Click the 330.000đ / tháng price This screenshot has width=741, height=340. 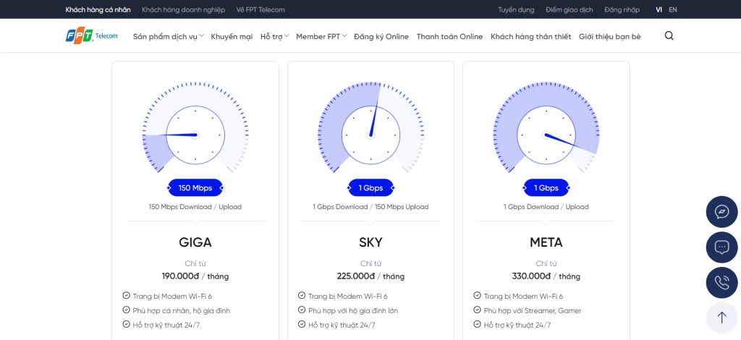[546, 276]
